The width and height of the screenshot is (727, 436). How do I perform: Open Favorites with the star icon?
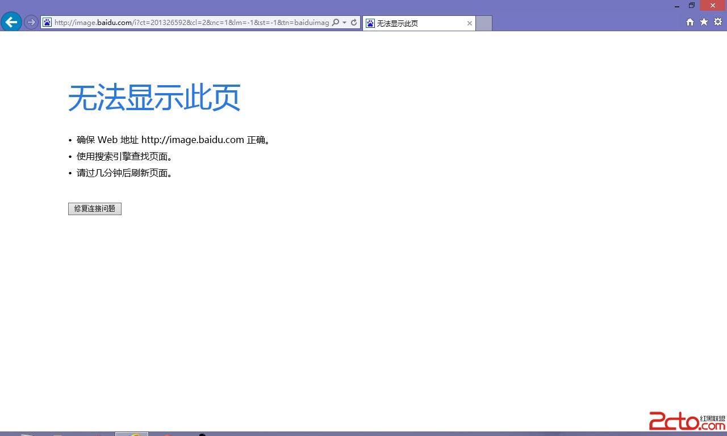704,22
